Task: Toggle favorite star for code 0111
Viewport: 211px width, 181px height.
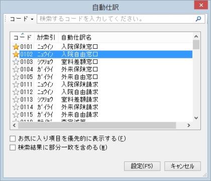Action: (x=16, y=84)
